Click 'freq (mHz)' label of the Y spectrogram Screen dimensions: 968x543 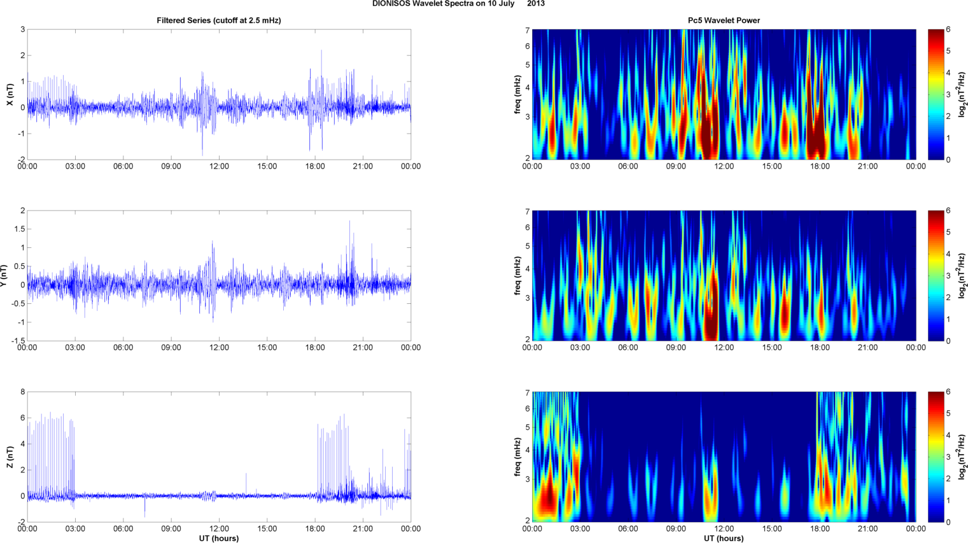[517, 276]
